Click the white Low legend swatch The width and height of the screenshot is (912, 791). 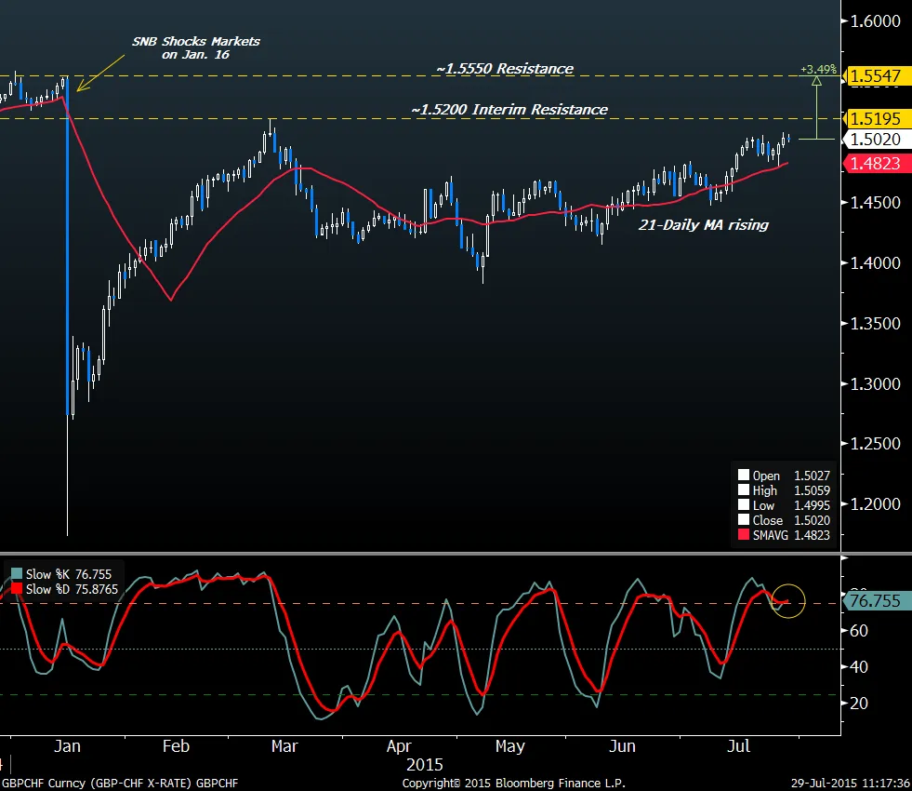click(744, 505)
